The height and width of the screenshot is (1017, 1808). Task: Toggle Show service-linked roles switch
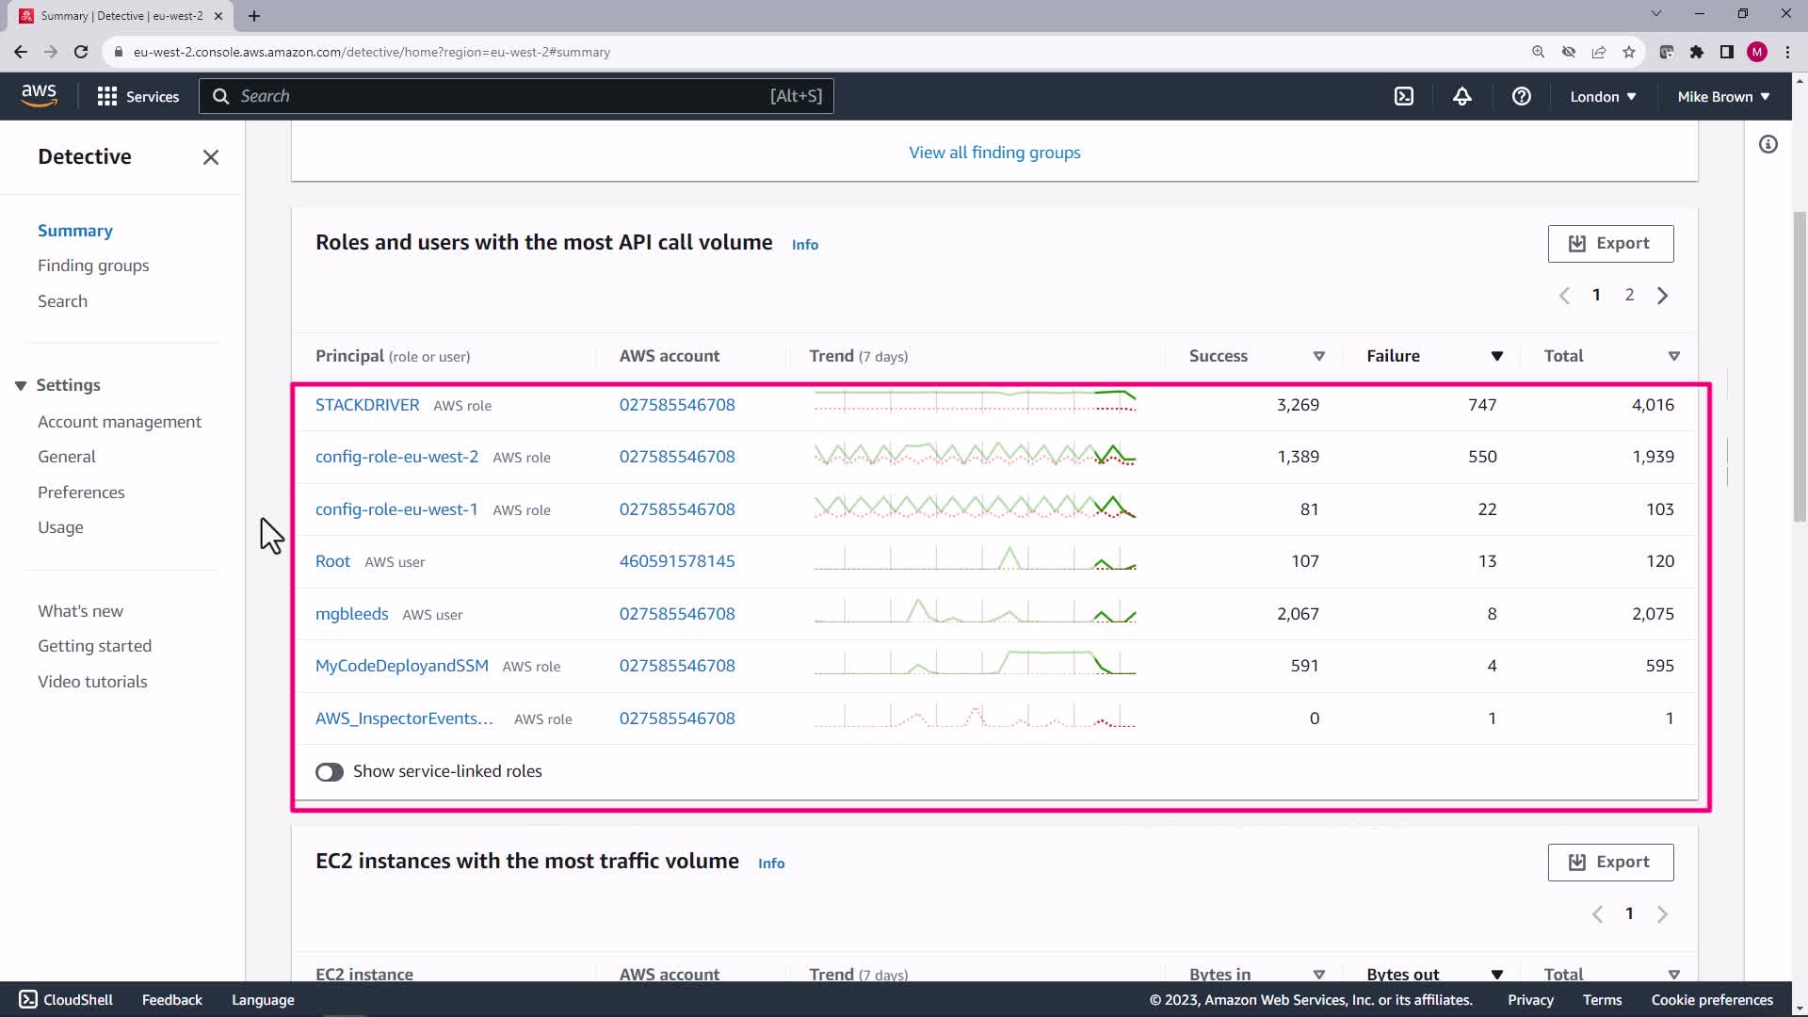pos(330,772)
